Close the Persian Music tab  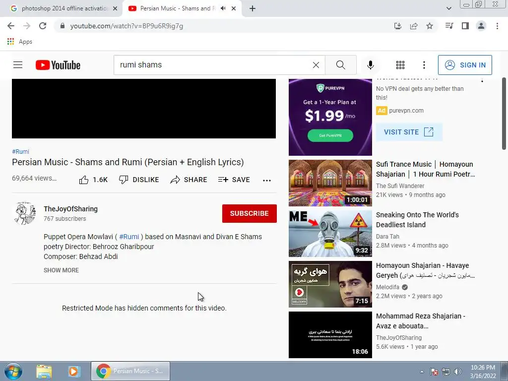pyautogui.click(x=234, y=9)
